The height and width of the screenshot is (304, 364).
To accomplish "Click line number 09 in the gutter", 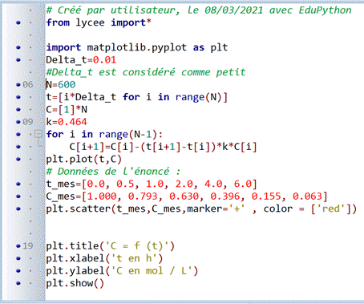I will coord(27,122).
